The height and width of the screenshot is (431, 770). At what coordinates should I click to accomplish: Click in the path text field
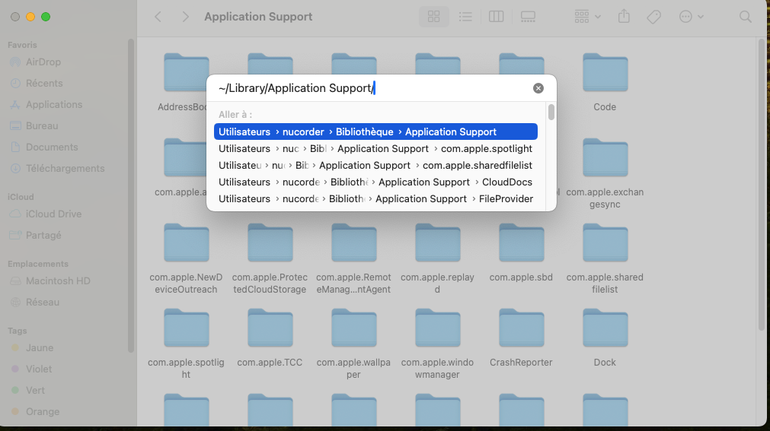click(373, 88)
